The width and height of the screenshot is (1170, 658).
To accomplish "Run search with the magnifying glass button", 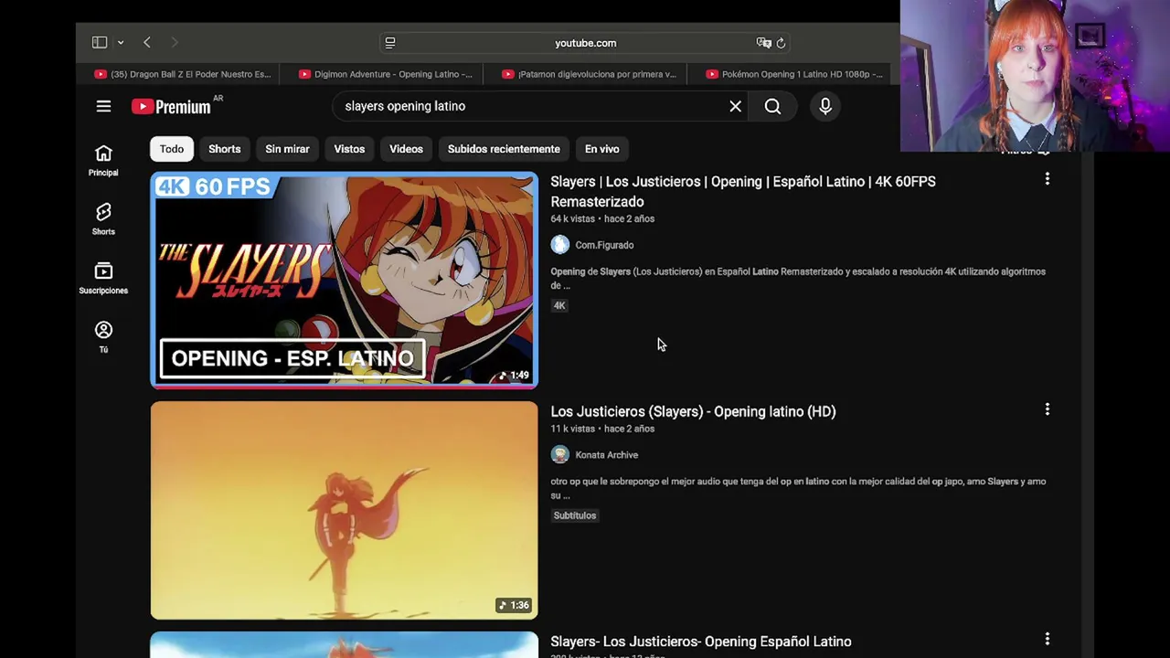I will click(772, 106).
